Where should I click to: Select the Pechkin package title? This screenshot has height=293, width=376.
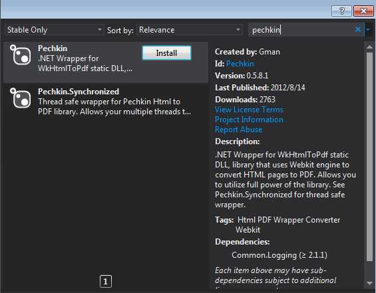(x=53, y=49)
